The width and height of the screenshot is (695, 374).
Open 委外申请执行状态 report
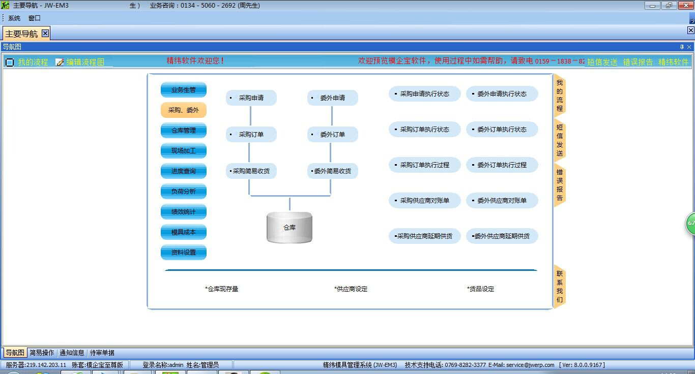(x=502, y=94)
